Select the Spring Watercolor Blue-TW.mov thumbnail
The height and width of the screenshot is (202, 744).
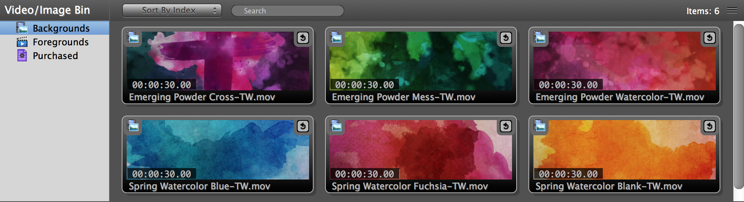pos(217,154)
